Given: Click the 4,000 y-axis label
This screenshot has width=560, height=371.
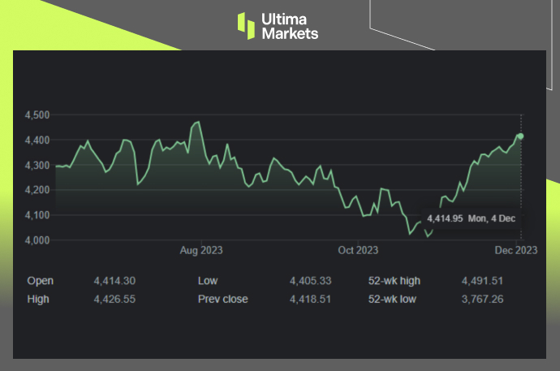Looking at the screenshot, I should 38,240.
